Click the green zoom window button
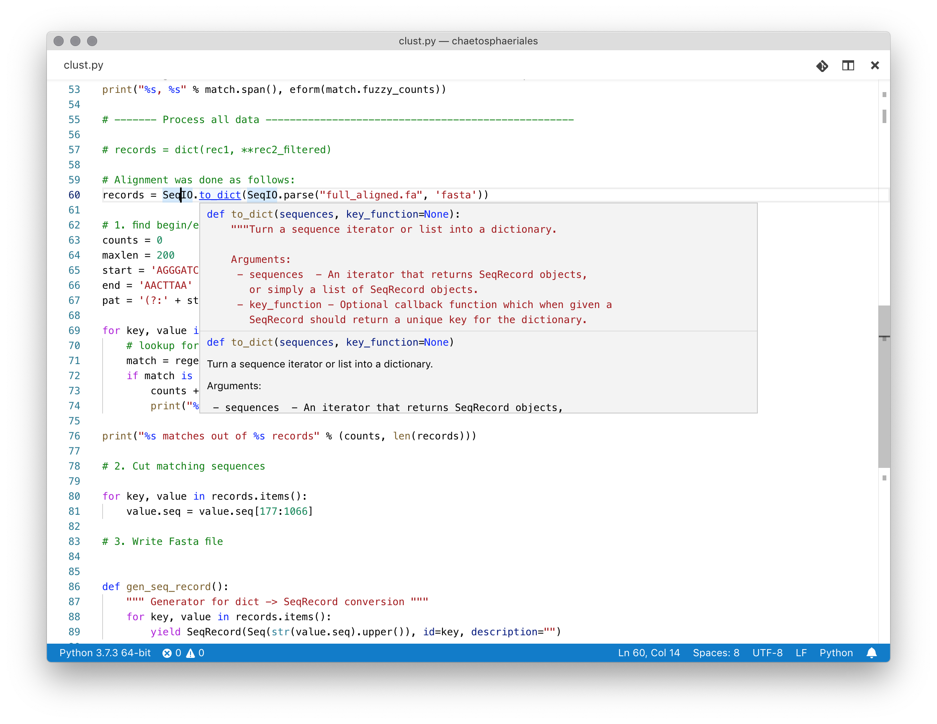This screenshot has height=724, width=937. point(92,41)
